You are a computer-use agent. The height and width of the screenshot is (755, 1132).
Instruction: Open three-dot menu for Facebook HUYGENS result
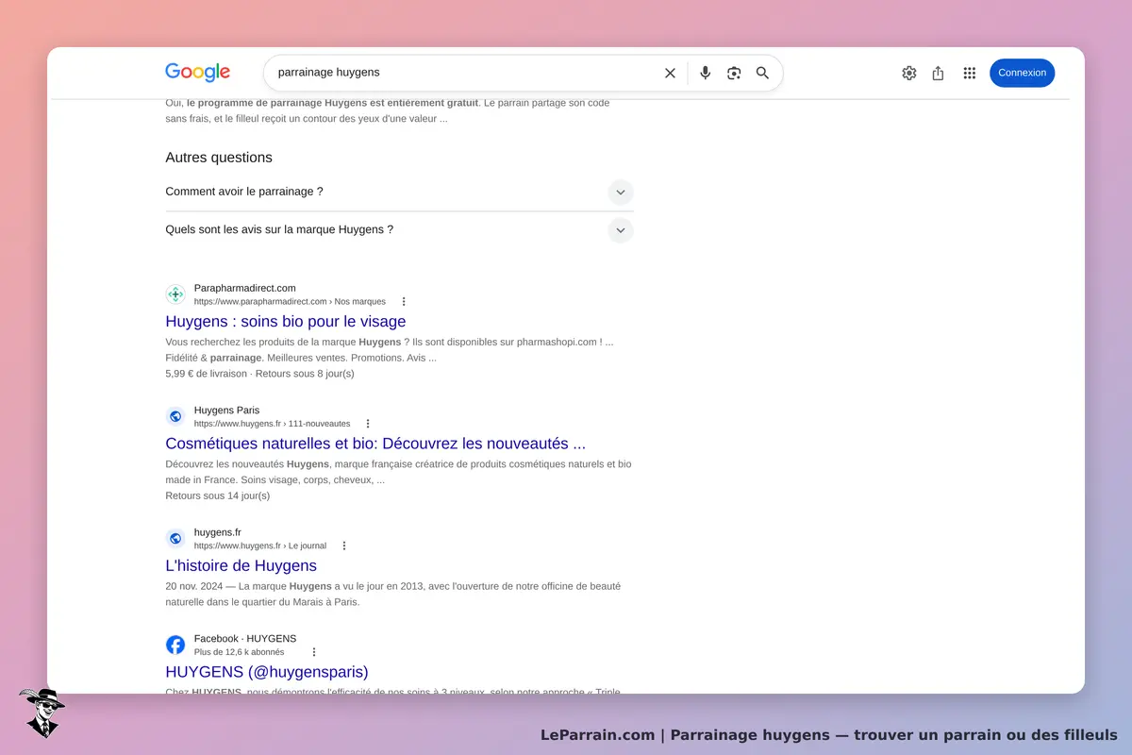(x=314, y=652)
